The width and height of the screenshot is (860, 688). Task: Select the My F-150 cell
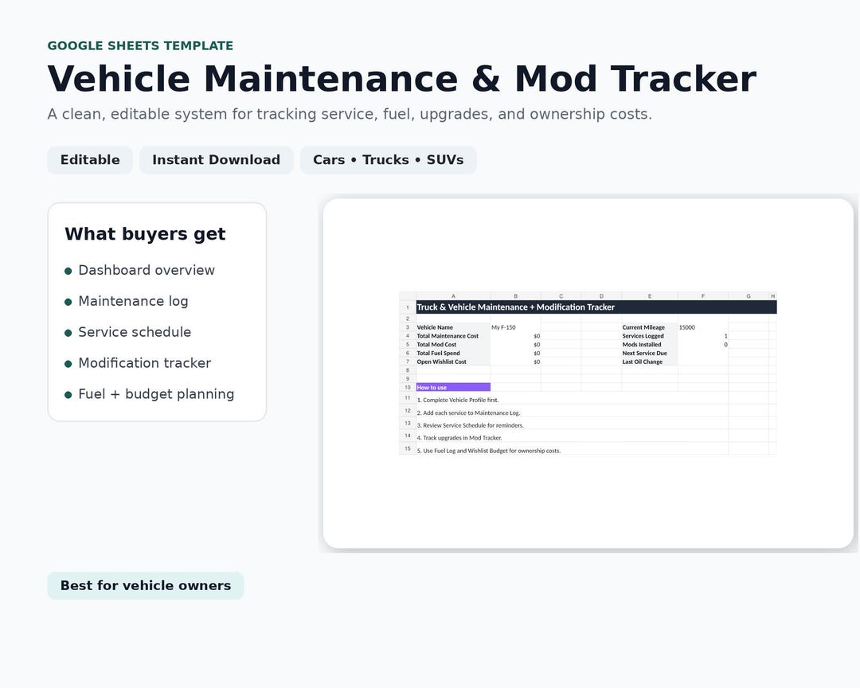click(x=515, y=327)
